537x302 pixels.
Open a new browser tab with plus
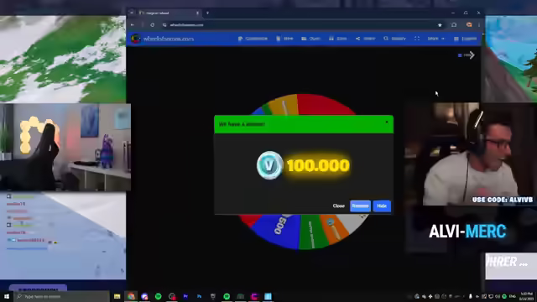pos(207,13)
